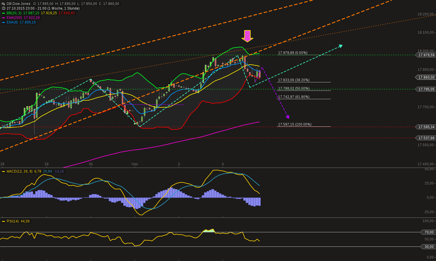
Task: Click the middle Bollinger value 17.918,25
Action: [49, 13]
